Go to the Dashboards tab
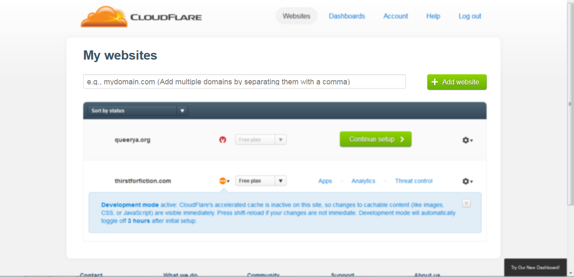This screenshot has height=277, width=574. tap(347, 16)
